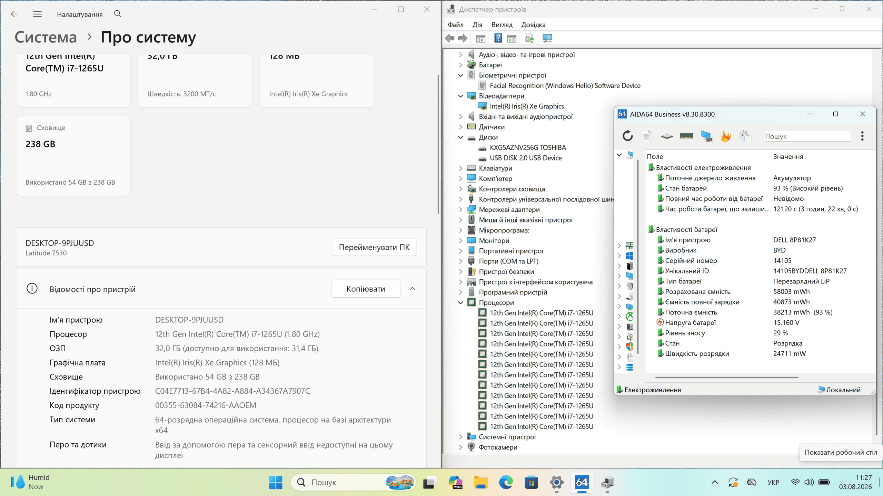Open the Settings hamburger navigation menu

click(37, 14)
